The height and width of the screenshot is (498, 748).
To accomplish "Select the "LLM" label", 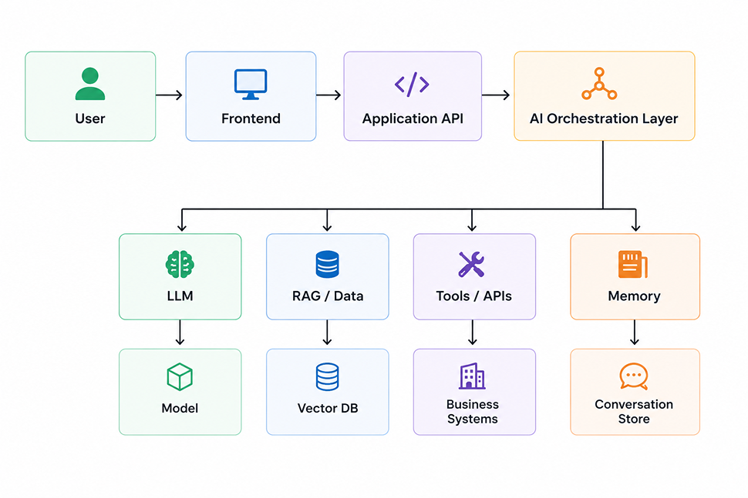I will [x=180, y=296].
